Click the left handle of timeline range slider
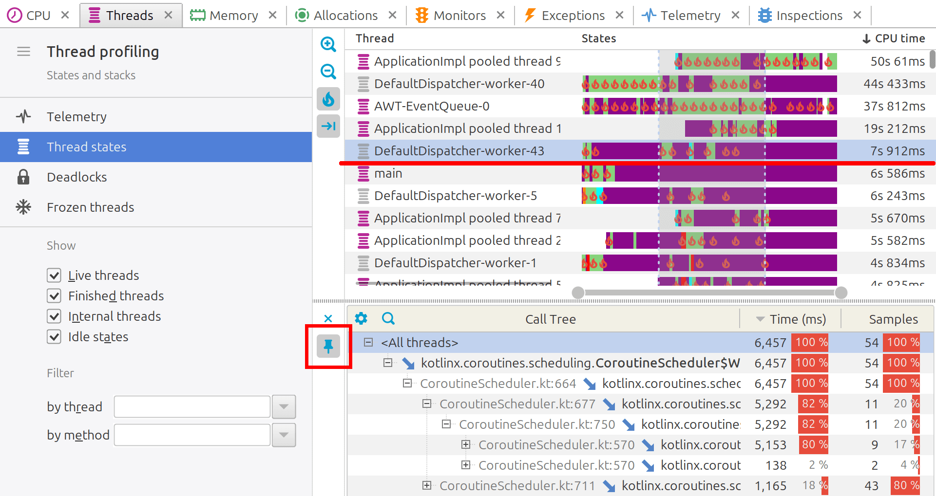The height and width of the screenshot is (496, 936). coord(578,293)
